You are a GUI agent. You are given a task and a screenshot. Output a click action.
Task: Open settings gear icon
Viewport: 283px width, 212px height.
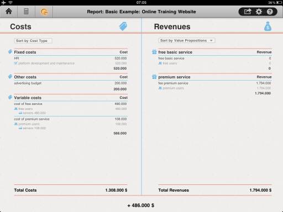coord(259,12)
